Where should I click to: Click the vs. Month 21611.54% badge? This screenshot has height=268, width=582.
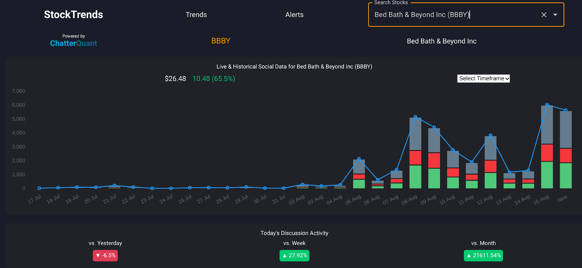pos(483,255)
